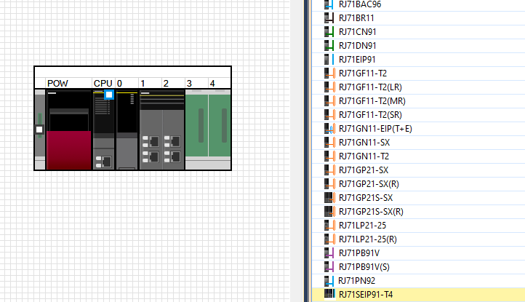Click the RJ71PN92 module icon
Screen dimensions: 525x302
pyautogui.click(x=329, y=281)
